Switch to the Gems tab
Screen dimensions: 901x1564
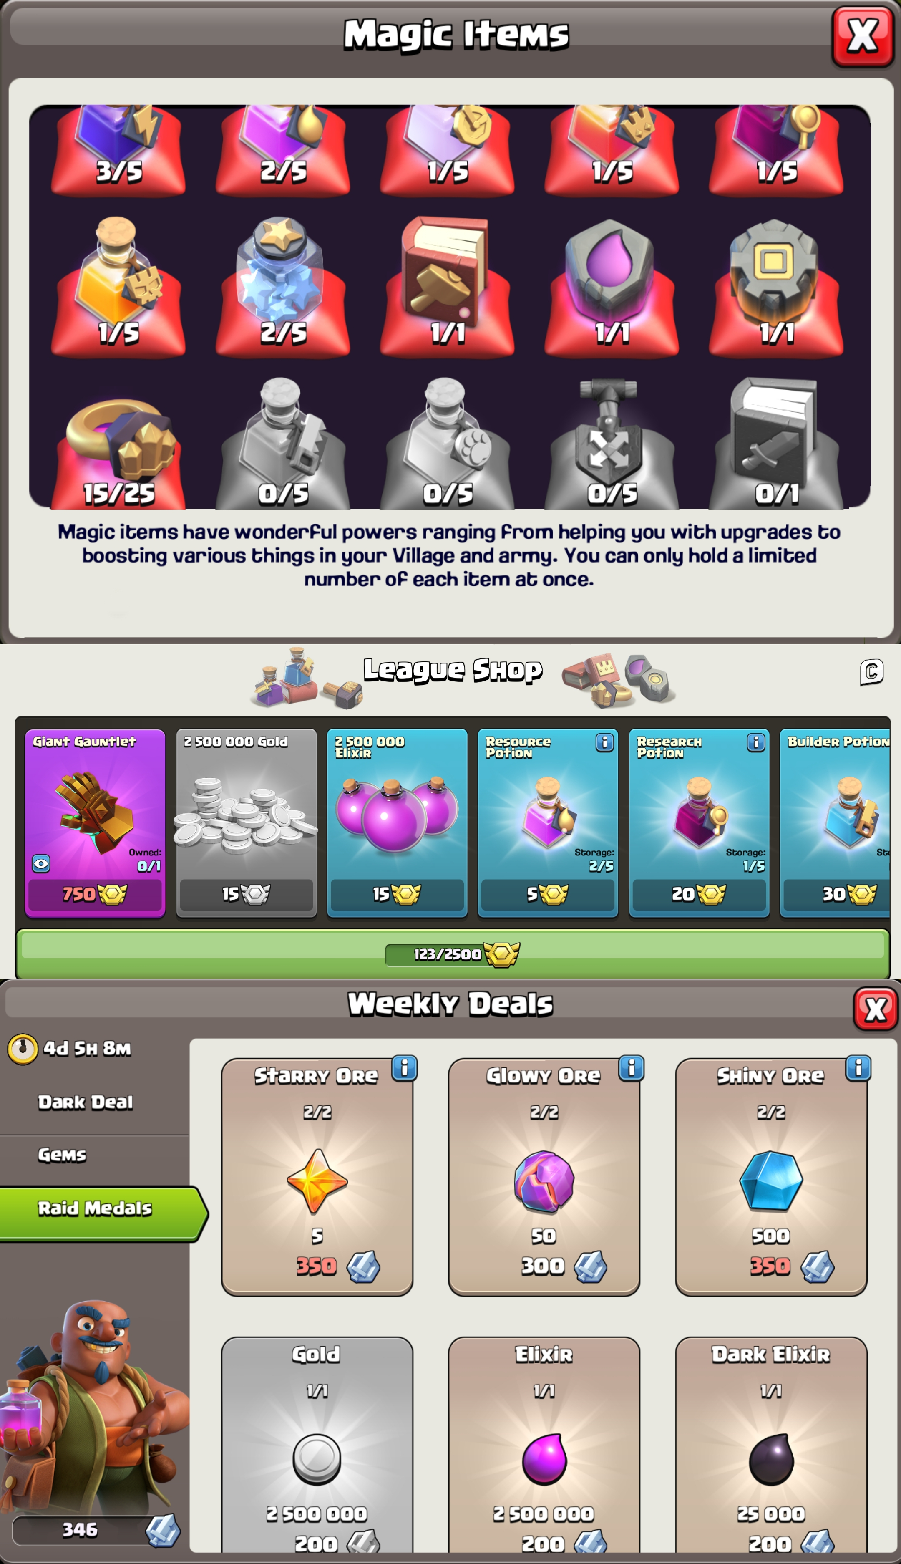[62, 1155]
